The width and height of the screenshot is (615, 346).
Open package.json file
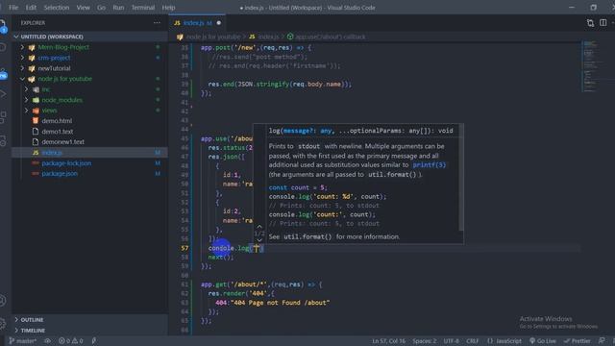60,173
